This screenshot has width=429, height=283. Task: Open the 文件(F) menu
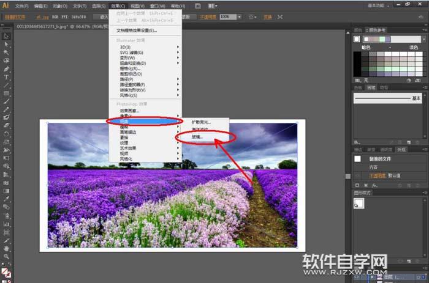tap(22, 6)
